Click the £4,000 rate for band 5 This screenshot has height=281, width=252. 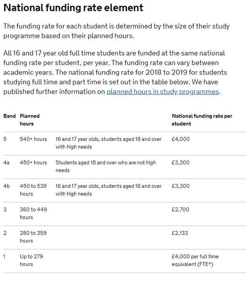pos(181,139)
